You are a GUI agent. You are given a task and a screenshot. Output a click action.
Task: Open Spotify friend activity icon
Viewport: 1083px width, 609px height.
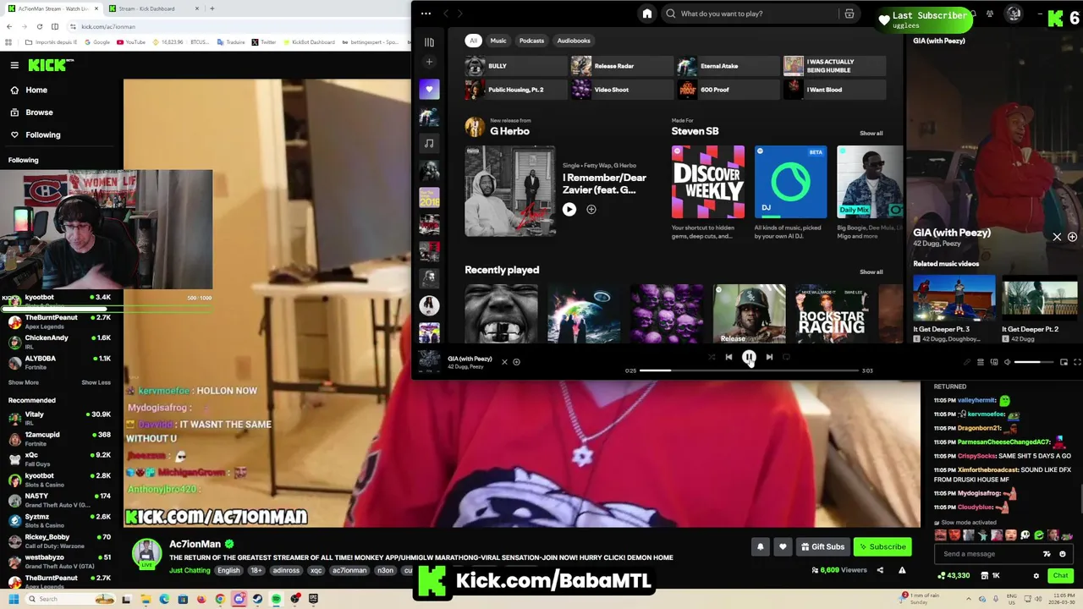point(992,14)
